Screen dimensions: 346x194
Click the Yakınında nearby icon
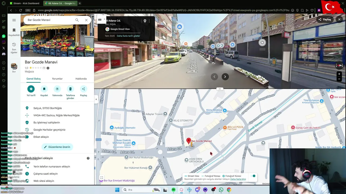click(x=57, y=89)
